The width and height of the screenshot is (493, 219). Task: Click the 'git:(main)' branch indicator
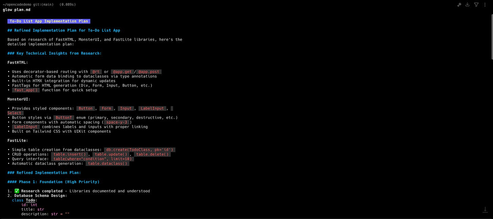[x=43, y=4]
